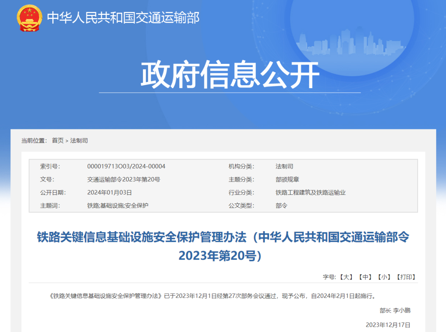
Task: Click the 打印 print button
Action: click(x=406, y=277)
